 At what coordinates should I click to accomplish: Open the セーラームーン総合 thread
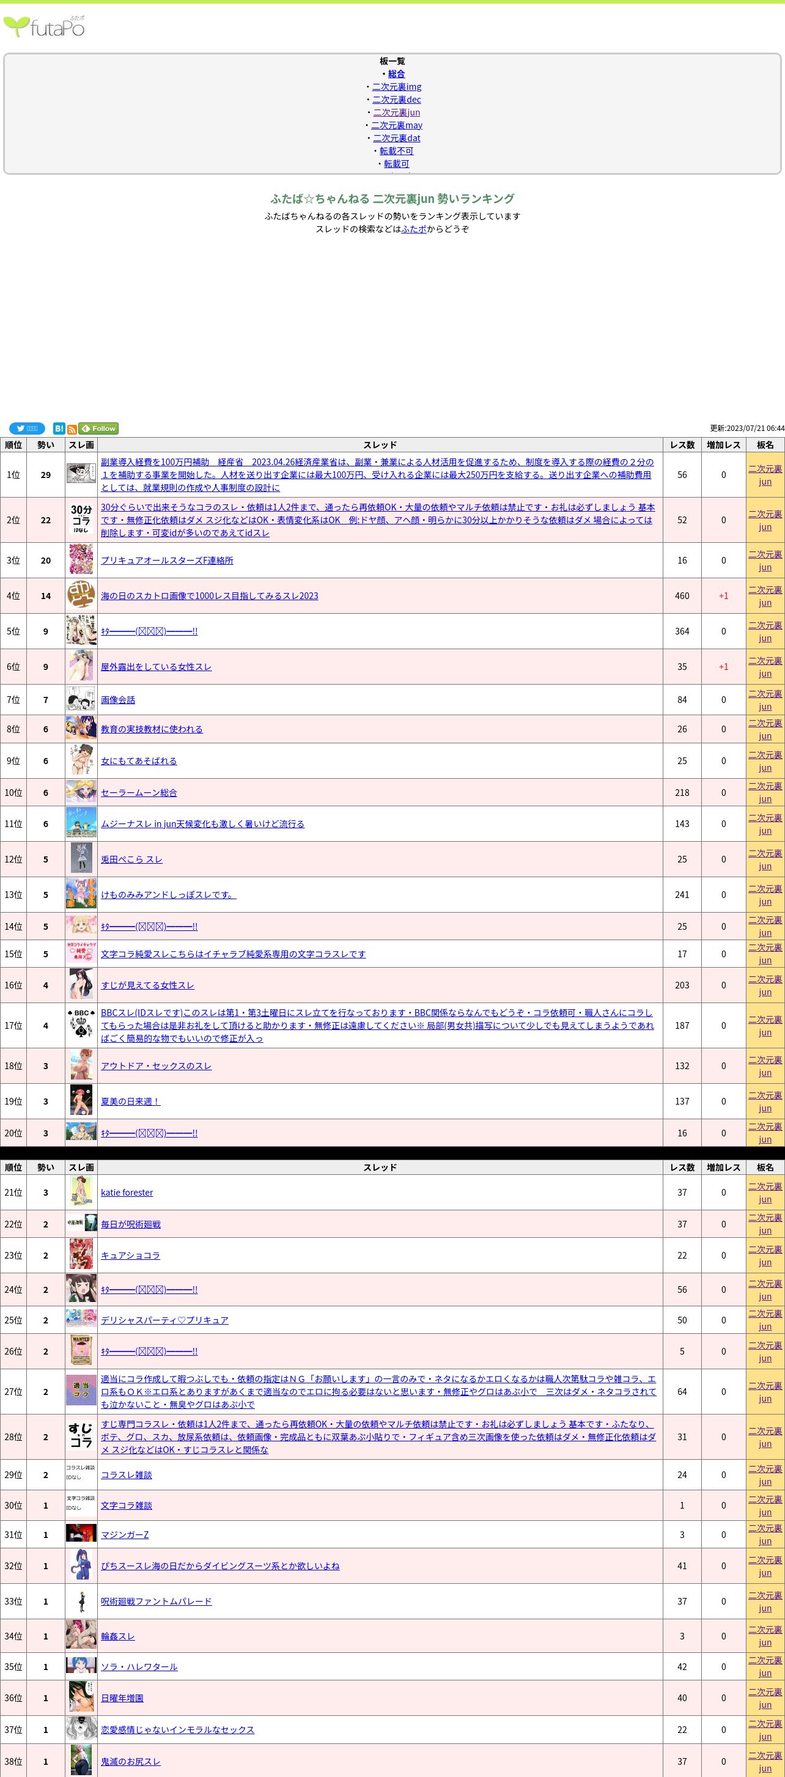(x=139, y=793)
